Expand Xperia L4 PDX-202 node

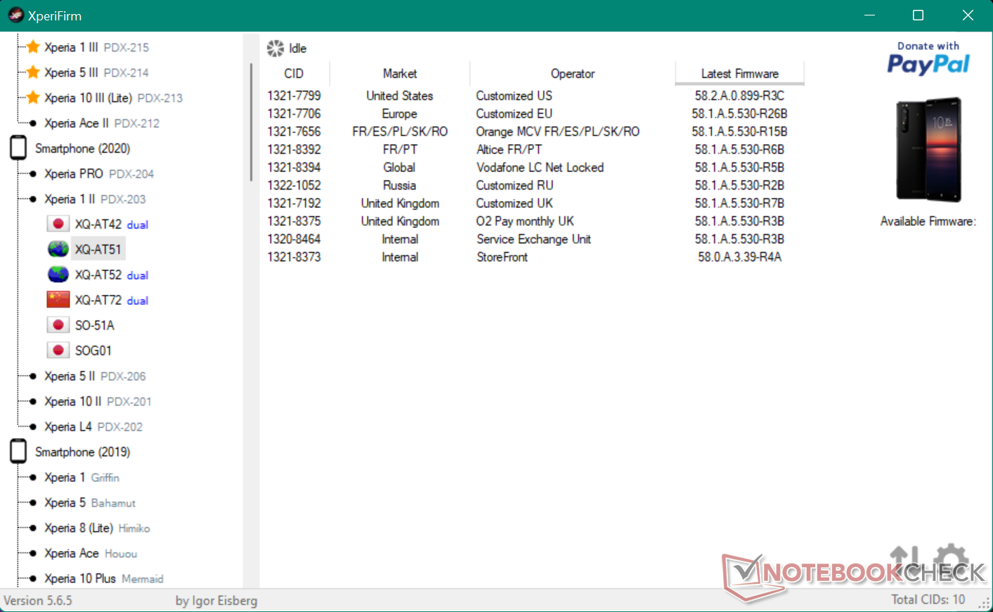[93, 427]
